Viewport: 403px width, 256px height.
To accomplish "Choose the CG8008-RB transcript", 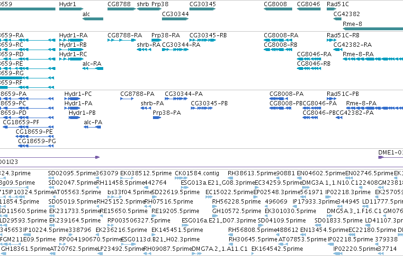I will click(280, 45).
